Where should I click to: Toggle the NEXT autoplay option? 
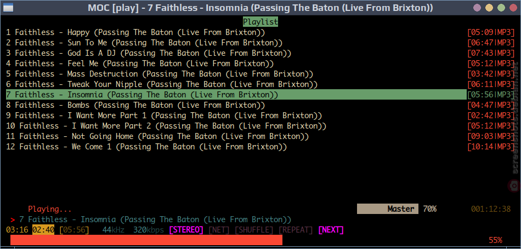coord(331,230)
